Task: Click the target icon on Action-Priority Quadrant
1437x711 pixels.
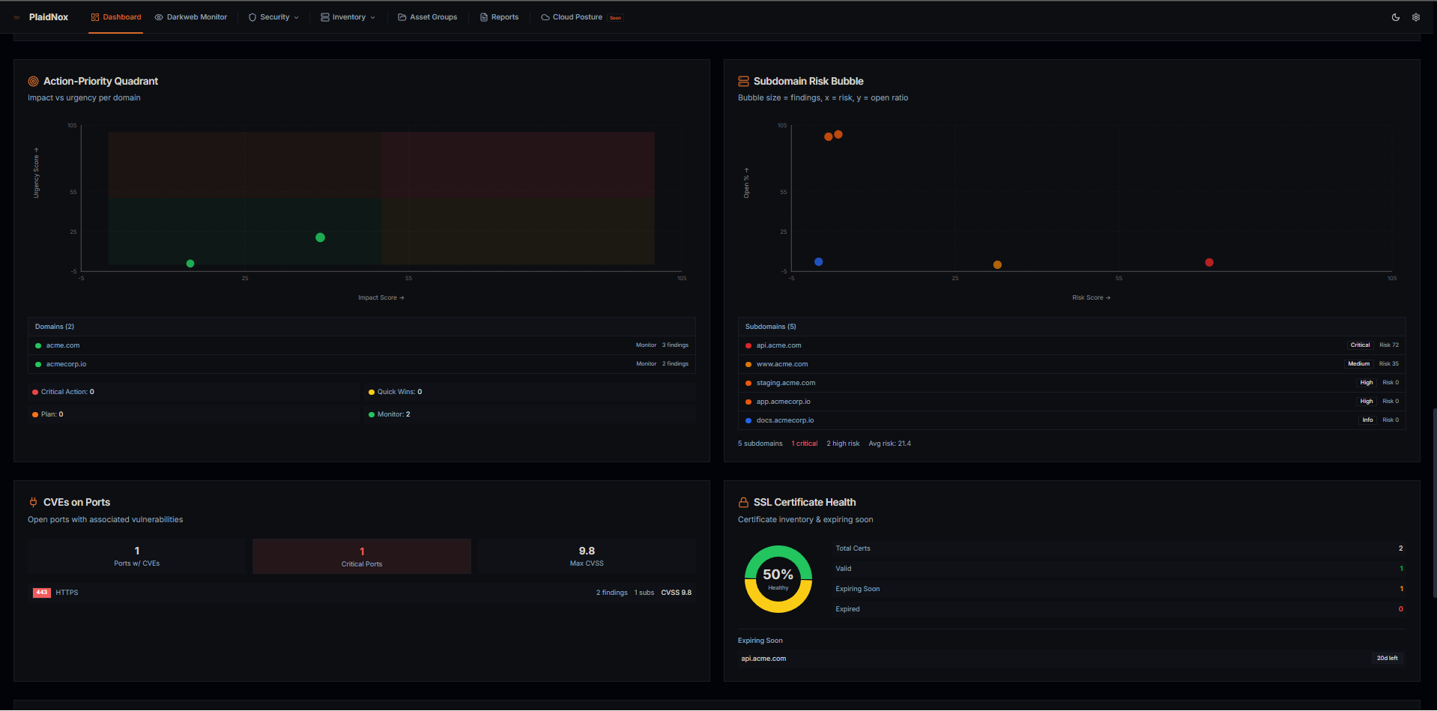Action: pyautogui.click(x=32, y=81)
